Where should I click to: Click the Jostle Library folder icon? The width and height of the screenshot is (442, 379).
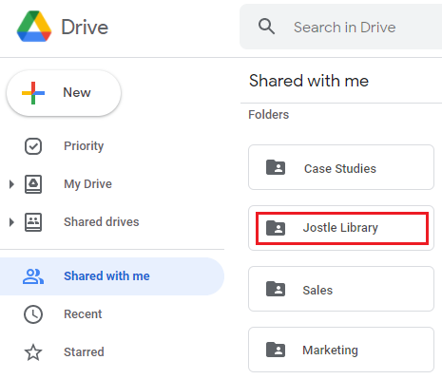276,228
